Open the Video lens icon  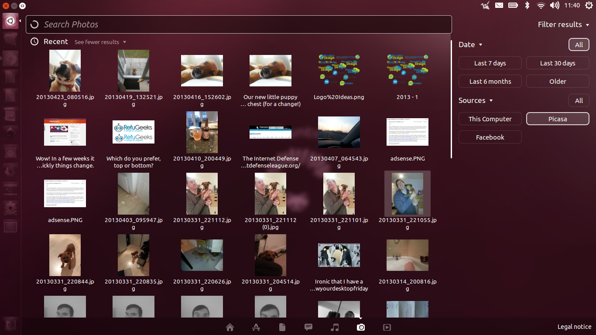387,327
